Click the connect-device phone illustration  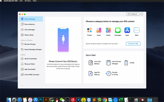(63, 40)
